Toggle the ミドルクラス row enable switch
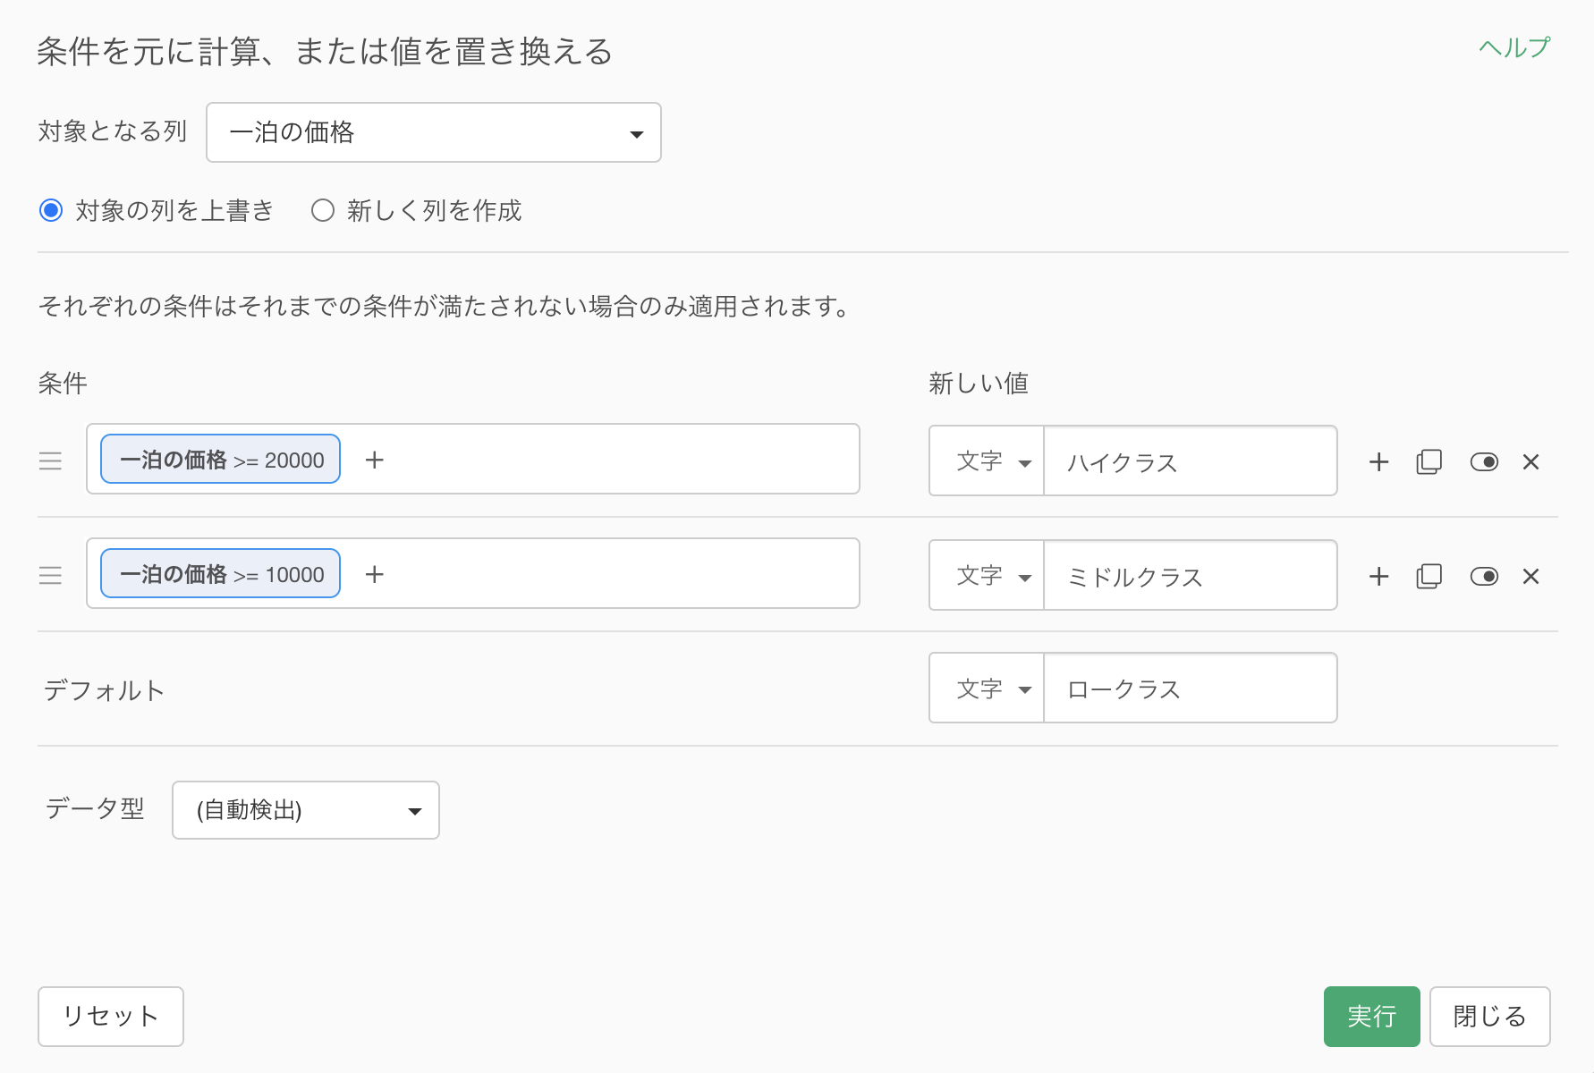 (x=1484, y=577)
